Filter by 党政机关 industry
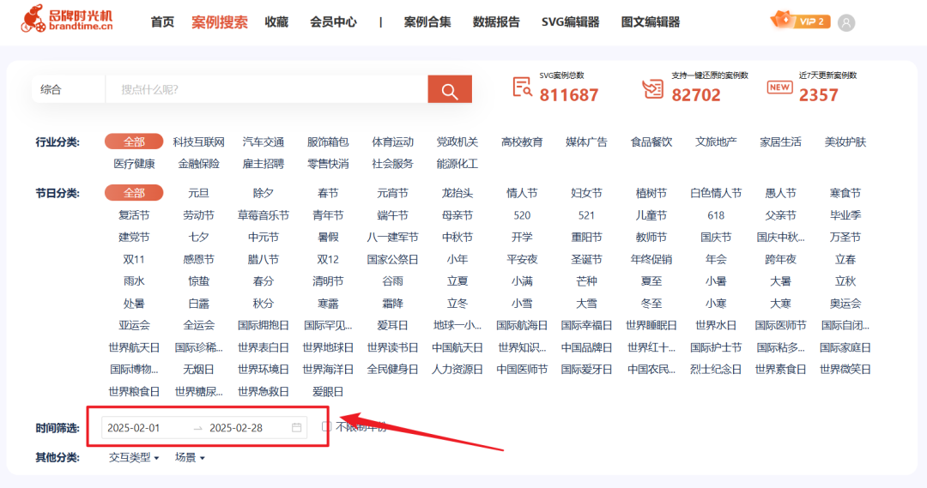927x488 pixels. [457, 142]
